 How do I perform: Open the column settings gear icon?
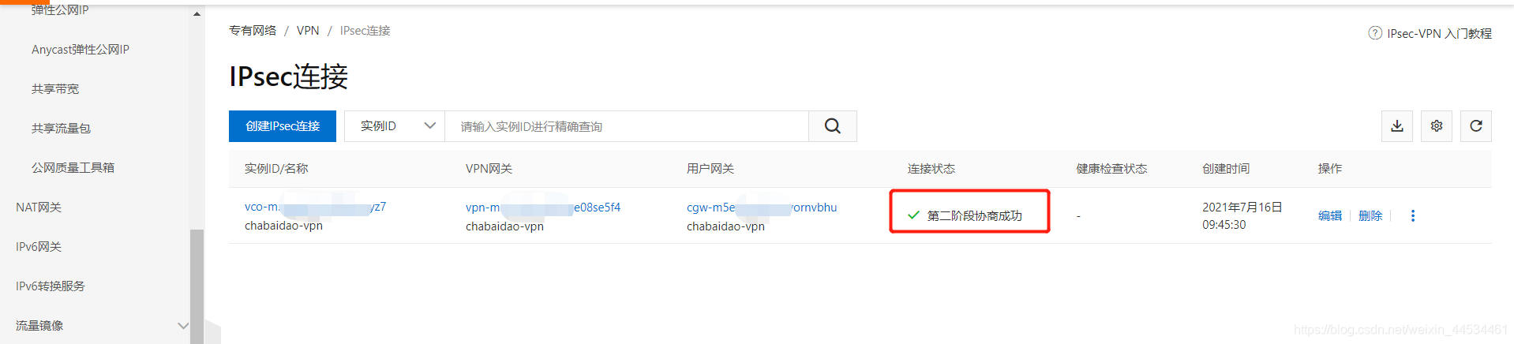(1436, 126)
